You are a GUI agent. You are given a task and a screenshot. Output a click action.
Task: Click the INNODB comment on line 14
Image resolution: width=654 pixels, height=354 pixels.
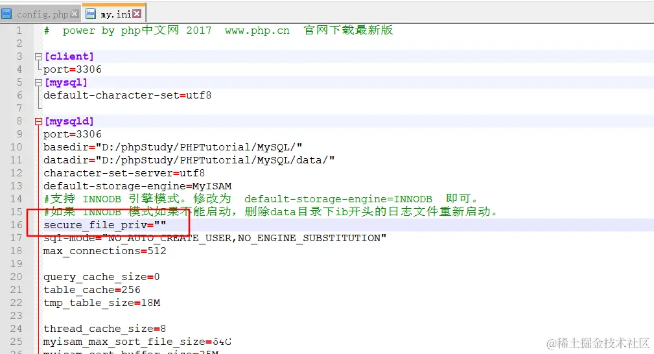(261, 199)
